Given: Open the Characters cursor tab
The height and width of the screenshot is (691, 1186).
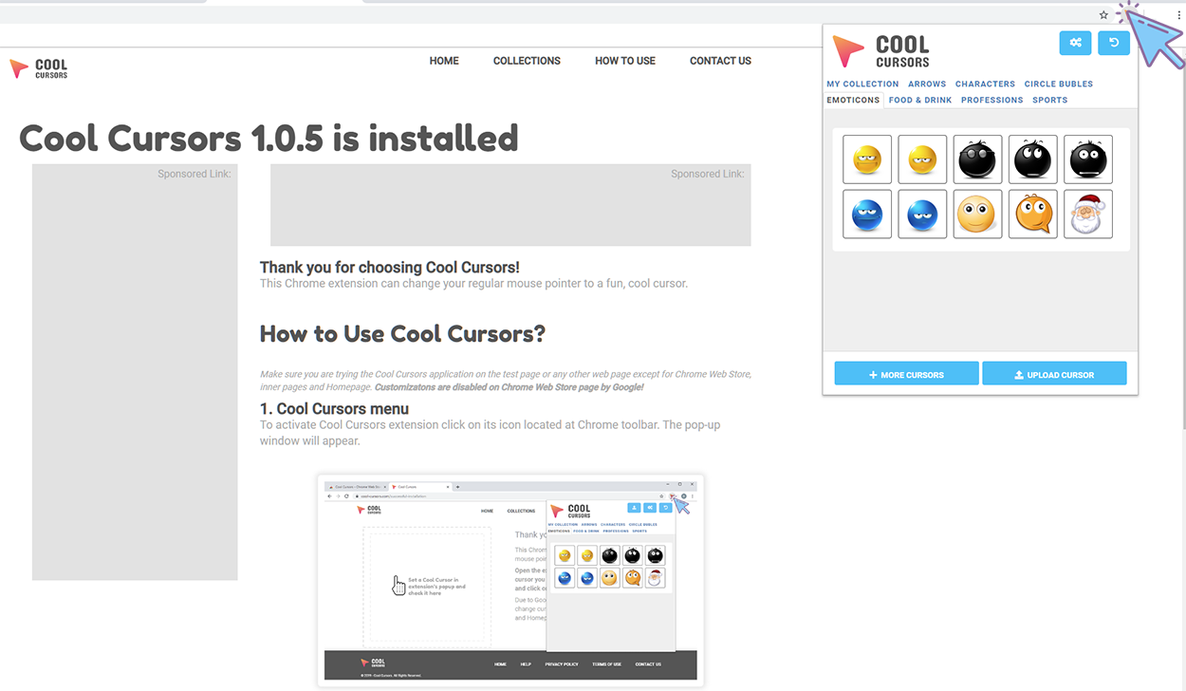Looking at the screenshot, I should (985, 84).
